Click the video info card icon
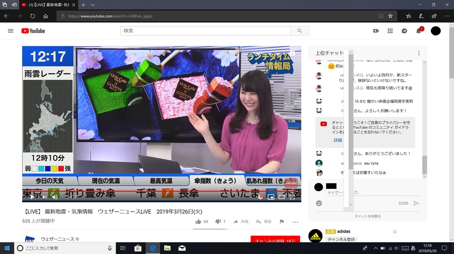This screenshot has width=454, height=254. pos(292,53)
